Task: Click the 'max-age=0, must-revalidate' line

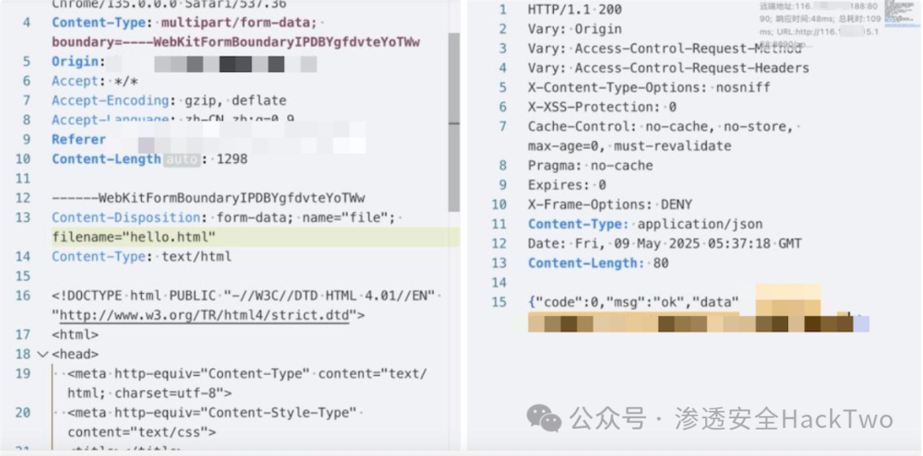Action: (x=630, y=145)
